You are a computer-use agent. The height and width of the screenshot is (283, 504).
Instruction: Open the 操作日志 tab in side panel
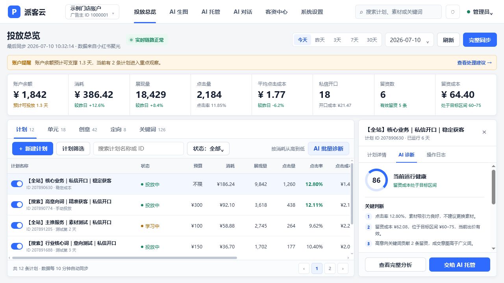pyautogui.click(x=436, y=155)
